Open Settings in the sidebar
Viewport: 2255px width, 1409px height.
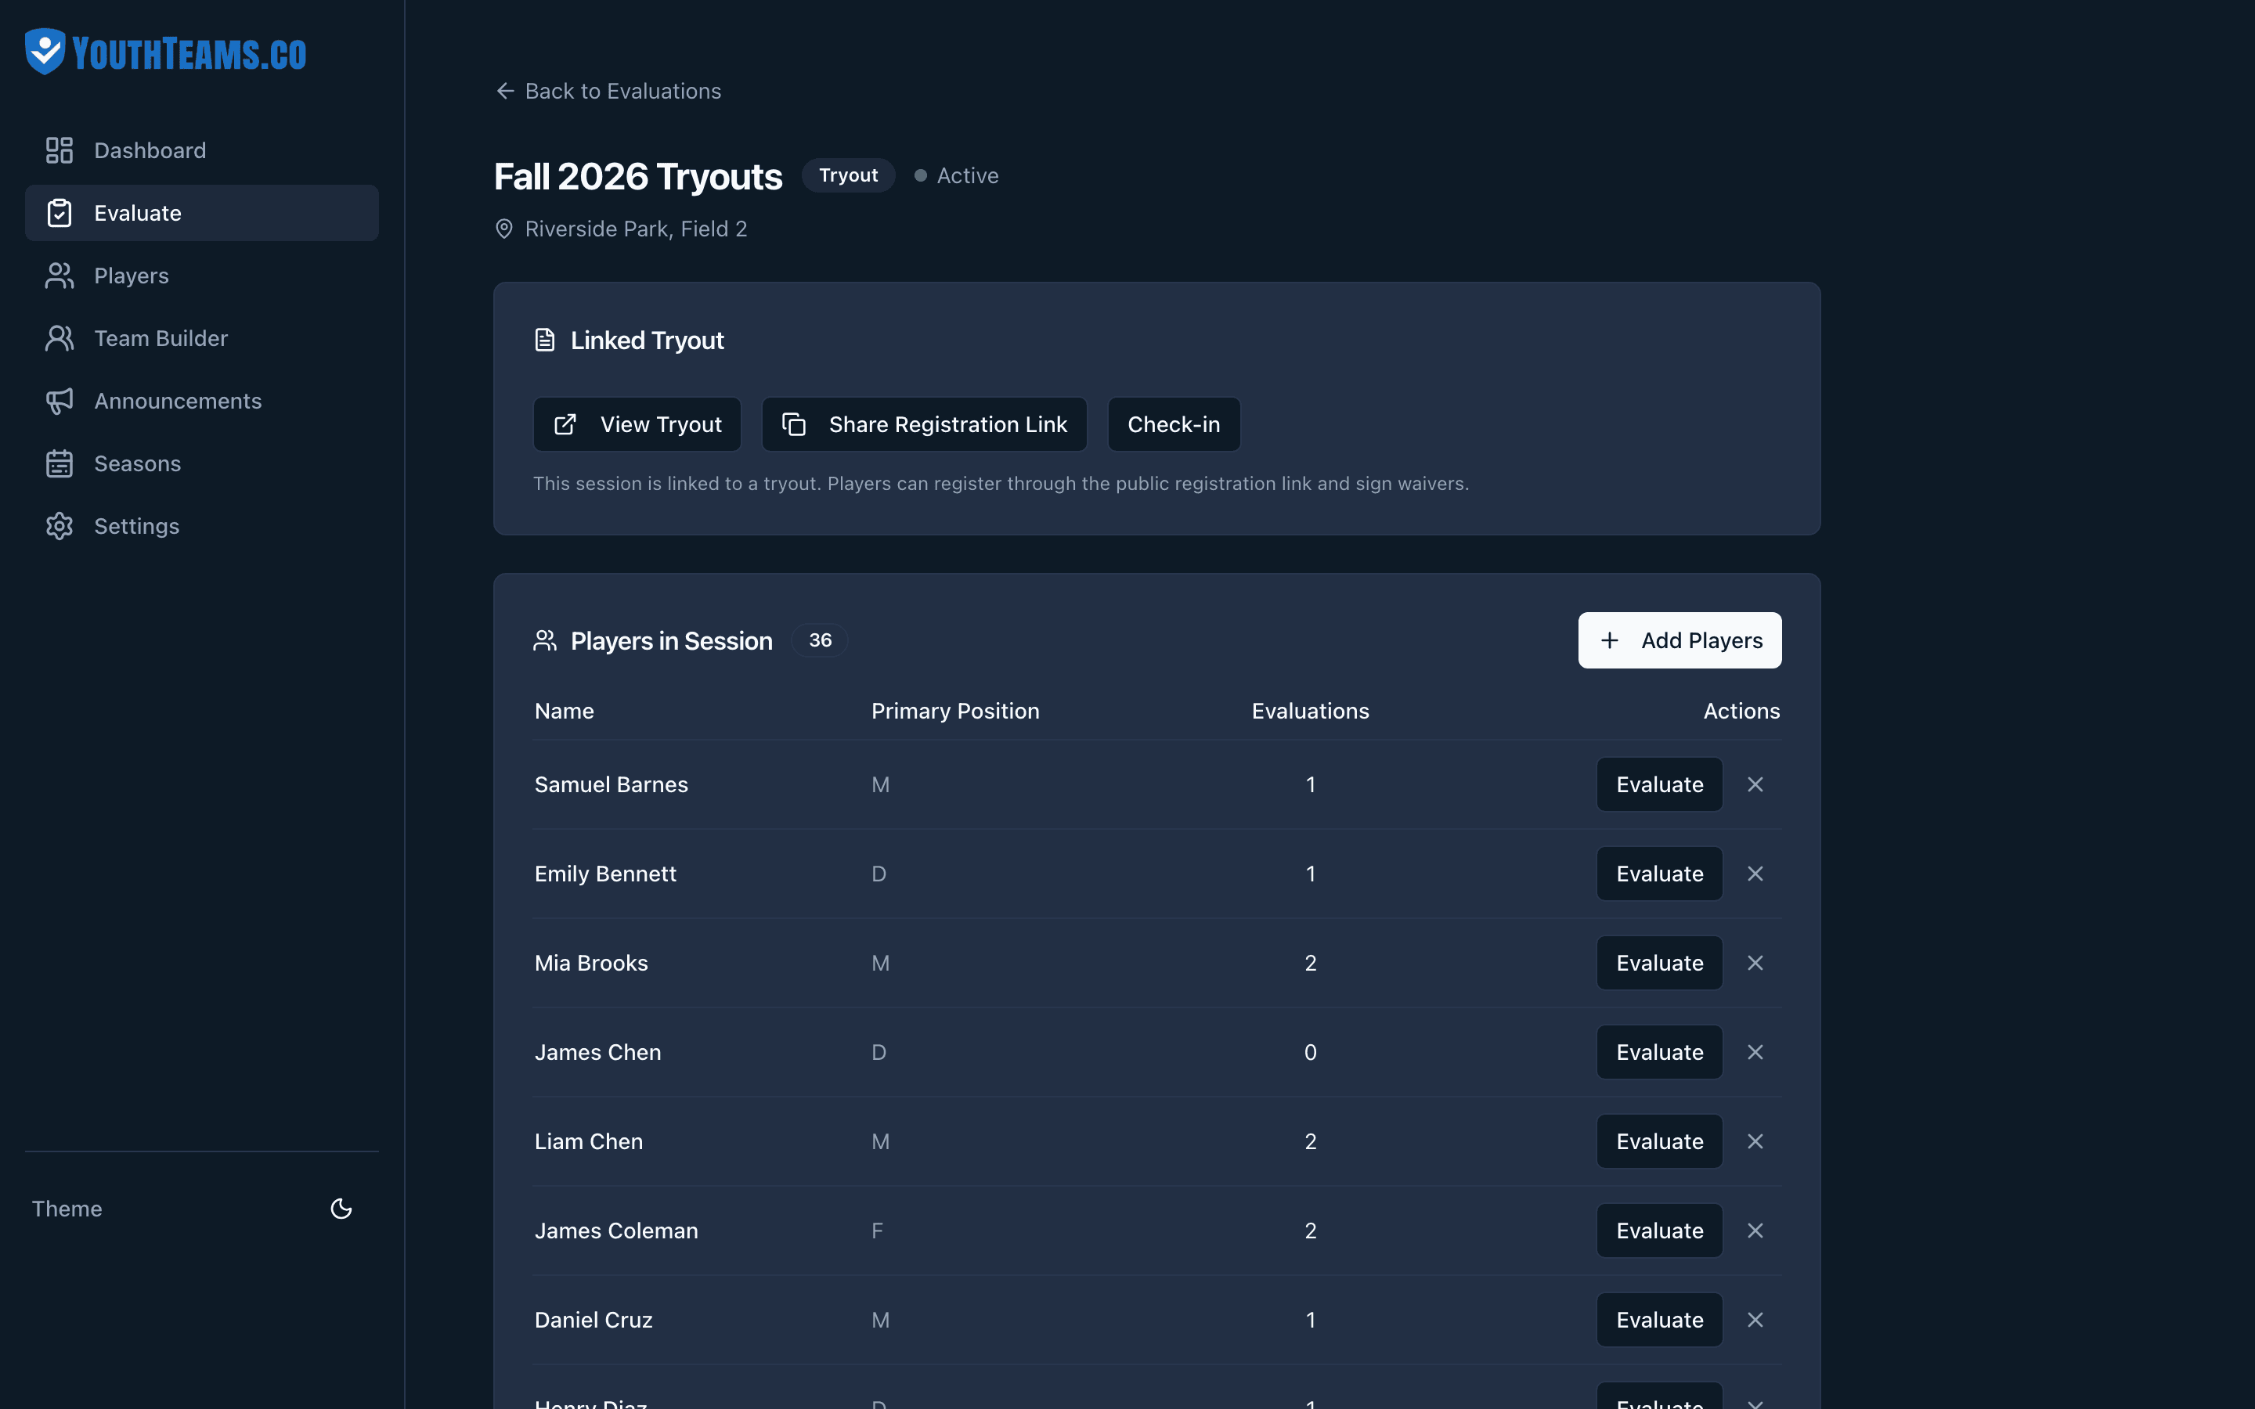201,525
